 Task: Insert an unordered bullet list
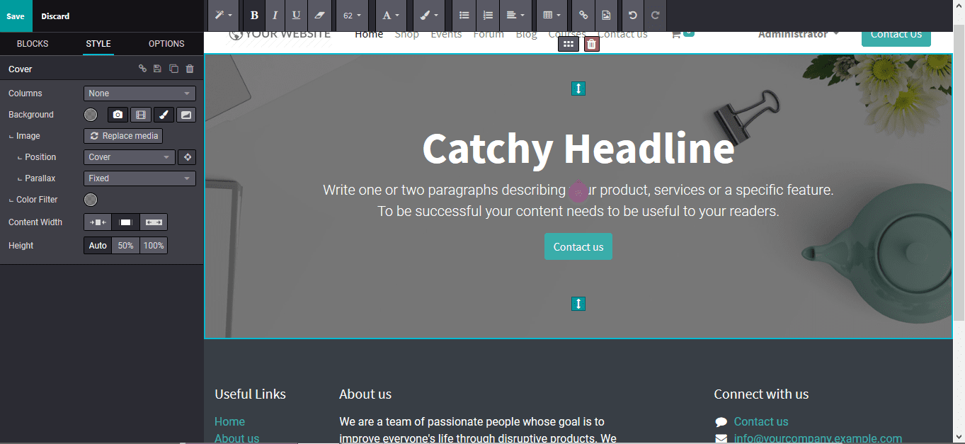(x=464, y=15)
